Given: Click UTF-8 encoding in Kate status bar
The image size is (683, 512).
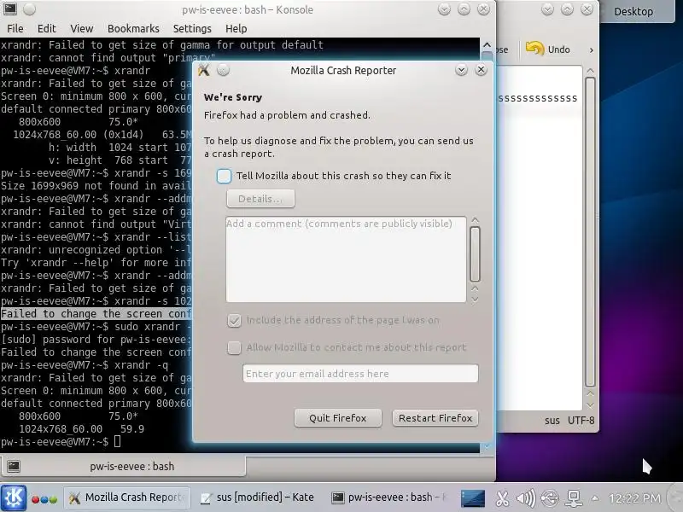Looking at the screenshot, I should [x=581, y=421].
